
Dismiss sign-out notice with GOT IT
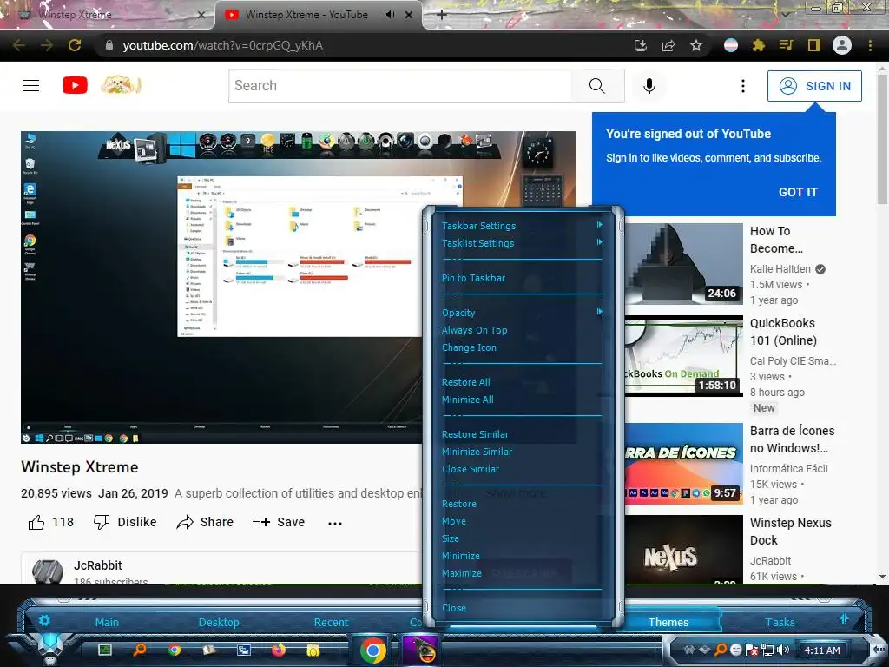[x=798, y=192]
